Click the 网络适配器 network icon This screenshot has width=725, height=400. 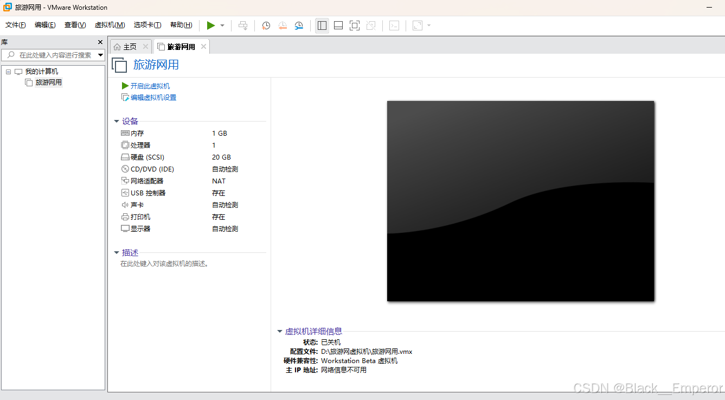click(125, 181)
